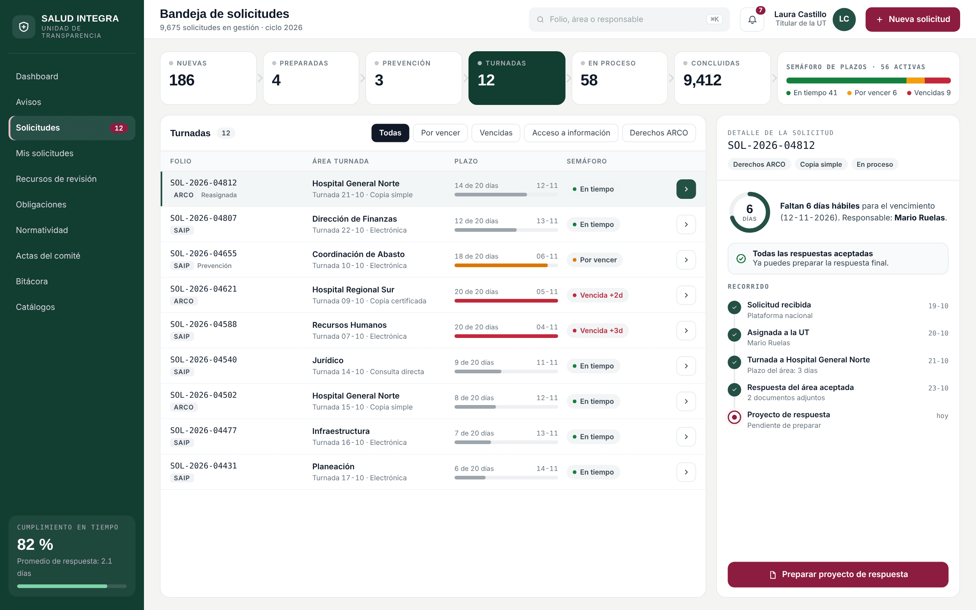Click the semáforo de plazos color bar
Image resolution: width=976 pixels, height=610 pixels.
click(868, 81)
